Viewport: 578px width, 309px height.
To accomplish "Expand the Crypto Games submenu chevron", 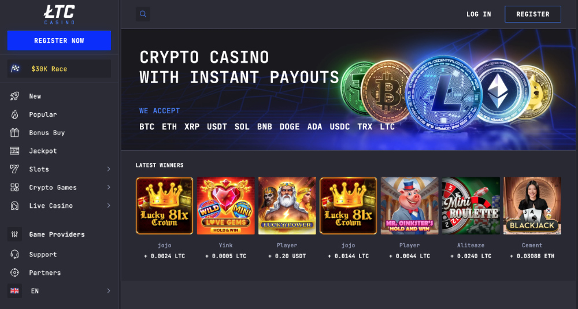I will [x=108, y=188].
